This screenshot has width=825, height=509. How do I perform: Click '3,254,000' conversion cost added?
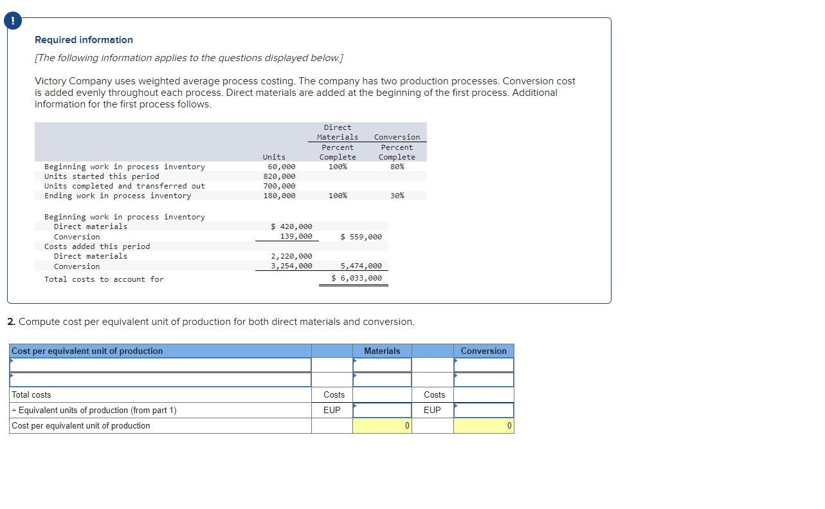point(292,266)
